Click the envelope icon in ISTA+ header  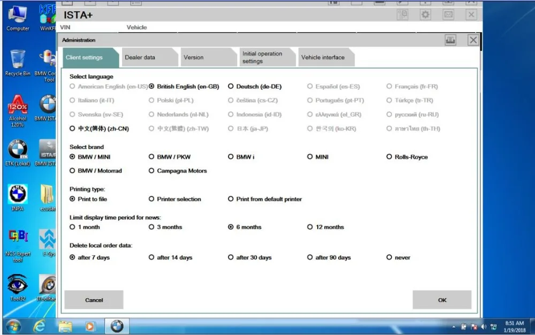click(448, 14)
